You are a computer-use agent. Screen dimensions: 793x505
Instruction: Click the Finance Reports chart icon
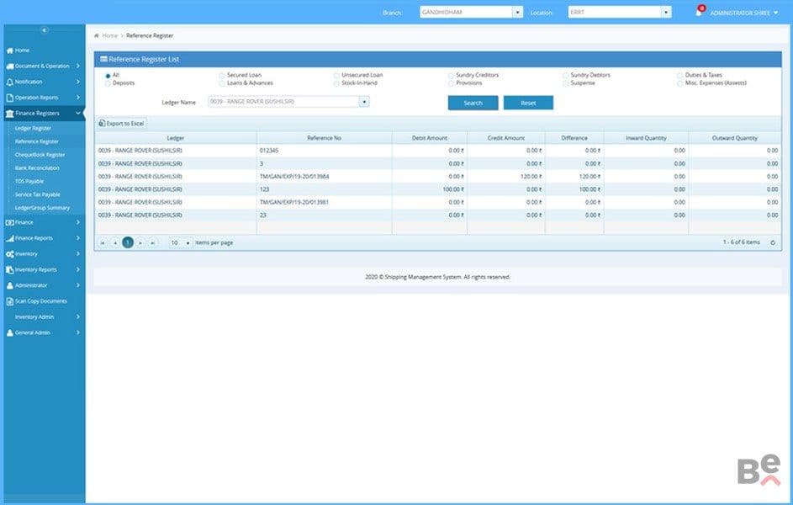pyautogui.click(x=9, y=238)
